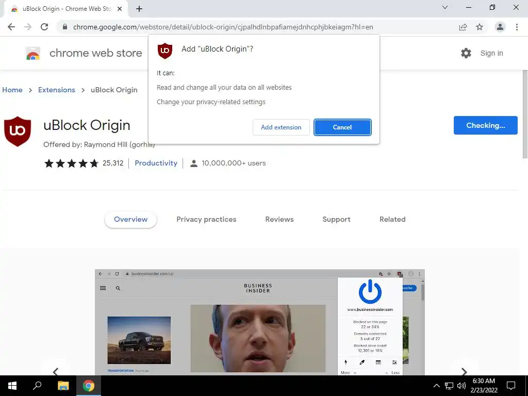Open the Chrome profile avatar
The image size is (528, 396).
[x=500, y=27]
